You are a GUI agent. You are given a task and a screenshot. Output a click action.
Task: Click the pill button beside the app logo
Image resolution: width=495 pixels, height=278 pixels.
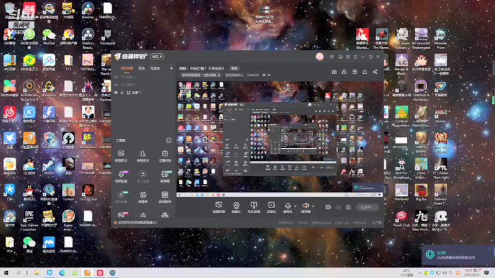tap(157, 56)
